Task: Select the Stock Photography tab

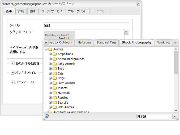Action: click(137, 42)
